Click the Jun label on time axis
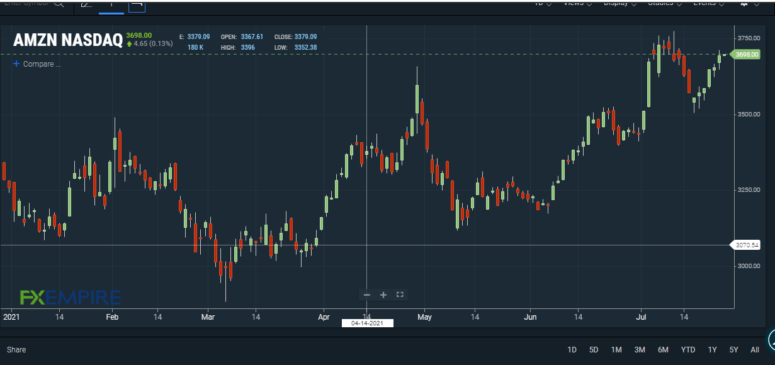 530,317
